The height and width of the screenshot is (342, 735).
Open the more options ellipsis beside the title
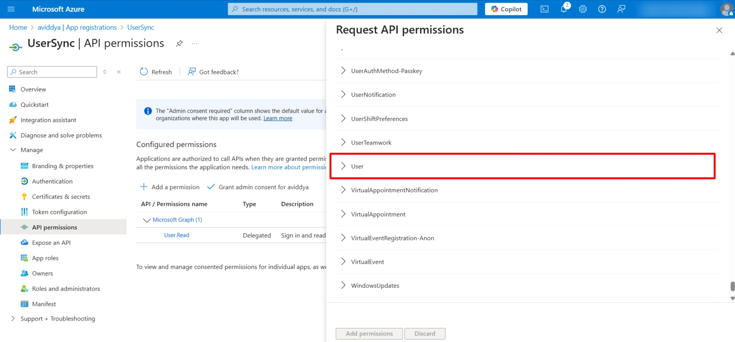pyautogui.click(x=195, y=43)
